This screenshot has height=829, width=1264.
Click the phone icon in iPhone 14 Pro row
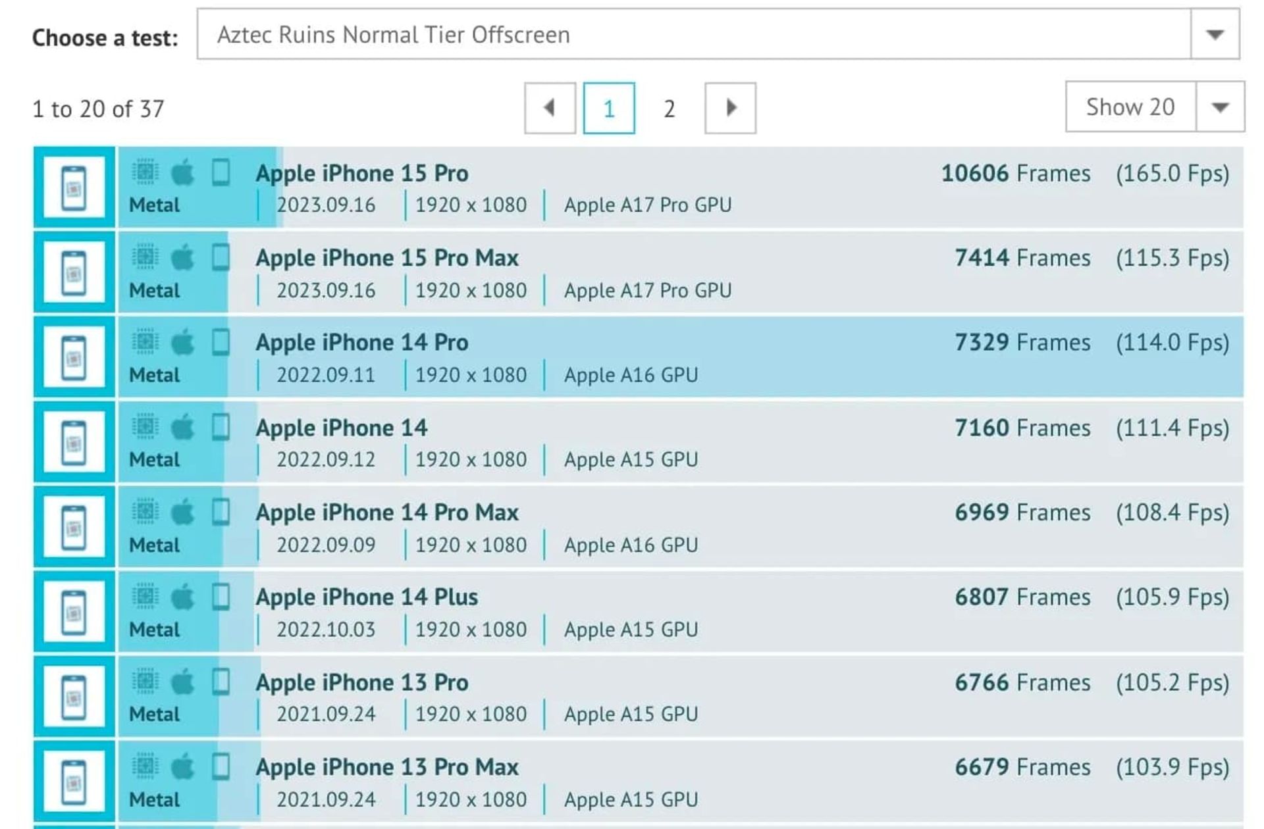(x=221, y=342)
